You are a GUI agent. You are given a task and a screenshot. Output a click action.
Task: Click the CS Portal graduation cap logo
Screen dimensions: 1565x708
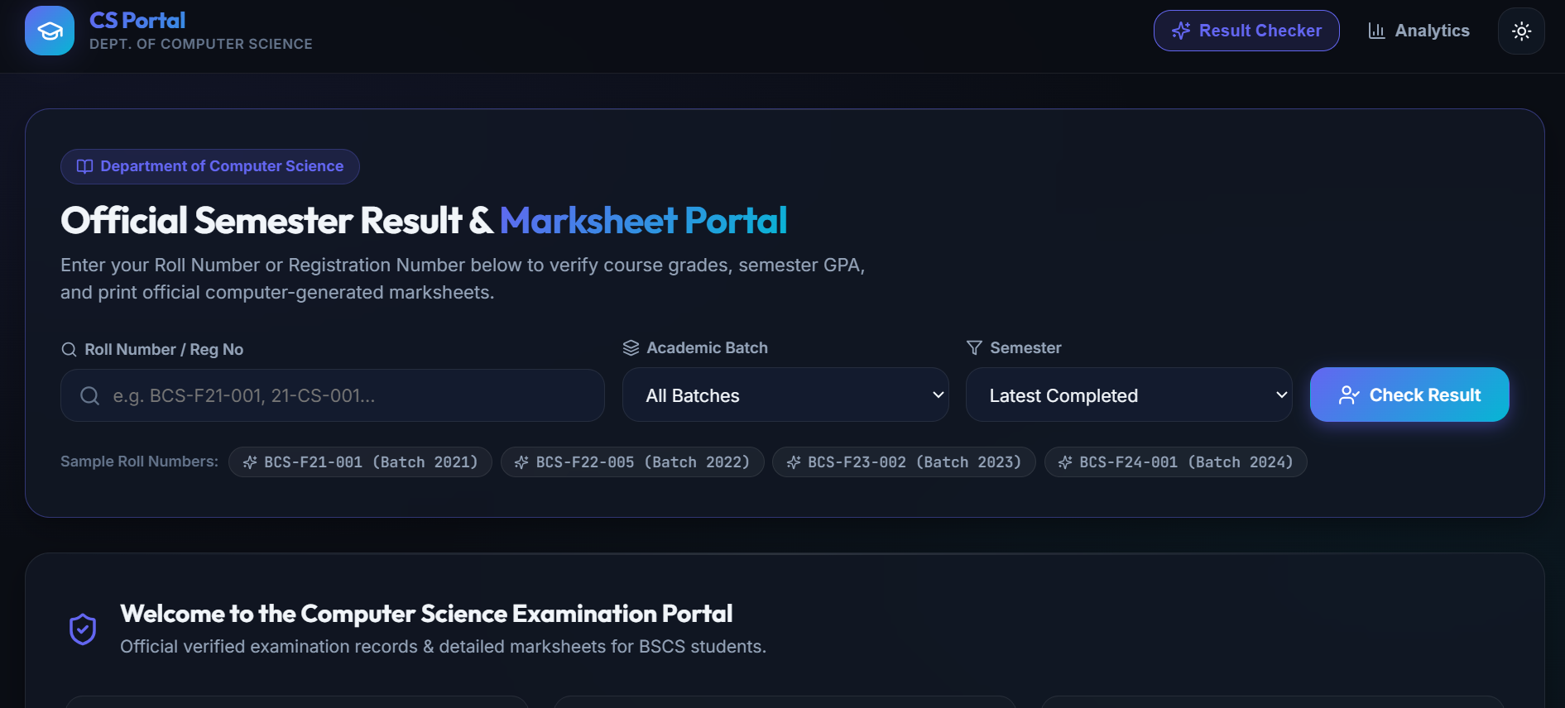[50, 31]
